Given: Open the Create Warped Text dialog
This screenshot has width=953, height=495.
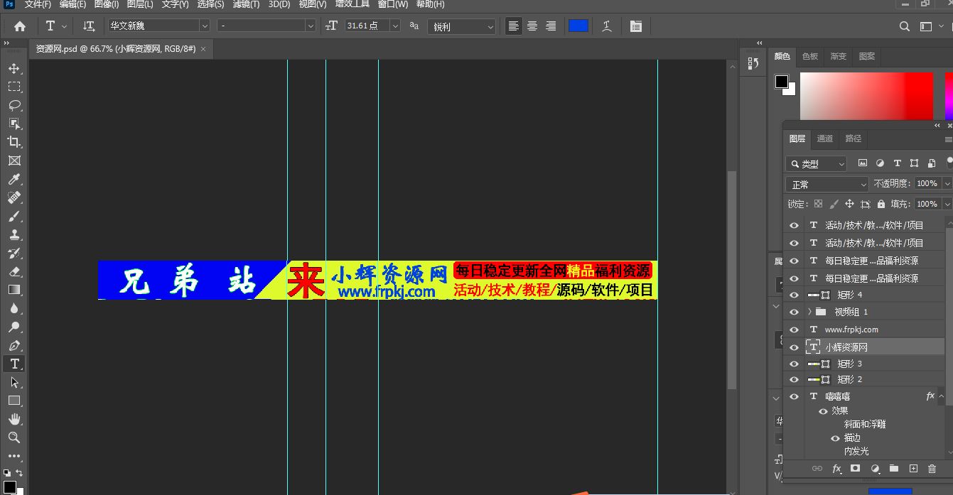Looking at the screenshot, I should pyautogui.click(x=607, y=26).
